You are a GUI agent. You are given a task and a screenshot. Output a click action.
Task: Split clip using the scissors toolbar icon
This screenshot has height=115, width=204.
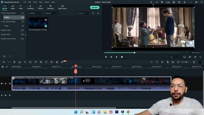[20, 62]
